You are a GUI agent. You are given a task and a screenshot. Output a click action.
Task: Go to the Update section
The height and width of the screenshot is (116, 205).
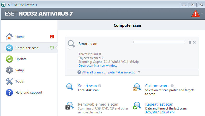(21, 59)
